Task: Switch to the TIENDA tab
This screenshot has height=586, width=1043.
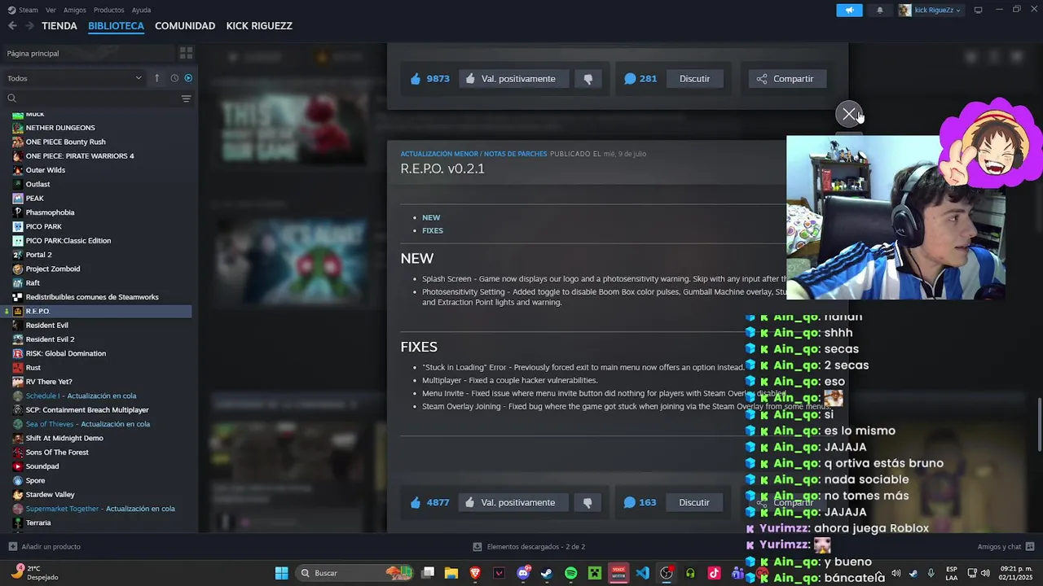Action: pos(59,26)
